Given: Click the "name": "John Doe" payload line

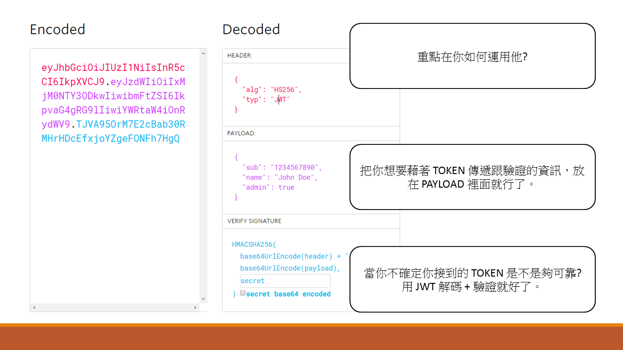Looking at the screenshot, I should click(280, 177).
